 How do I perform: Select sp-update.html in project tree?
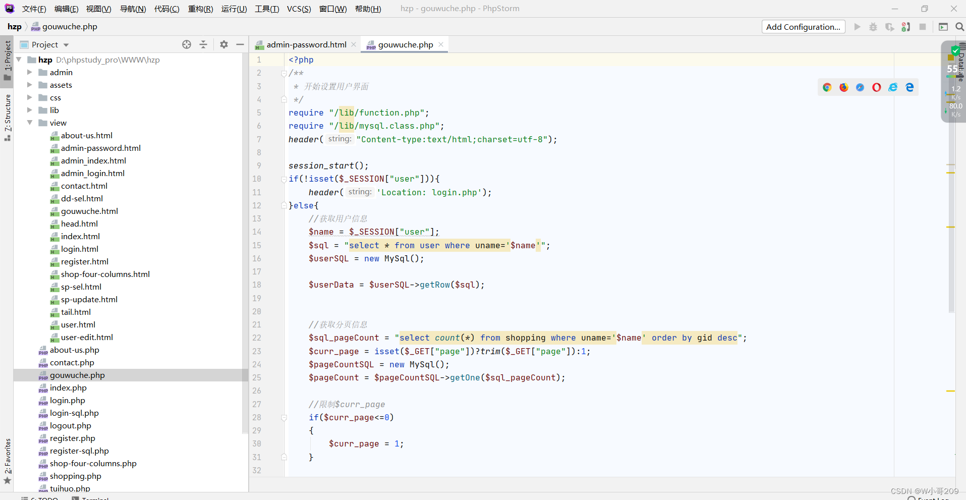click(x=89, y=299)
